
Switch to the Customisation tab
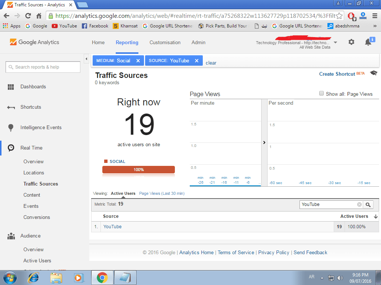pos(165,42)
